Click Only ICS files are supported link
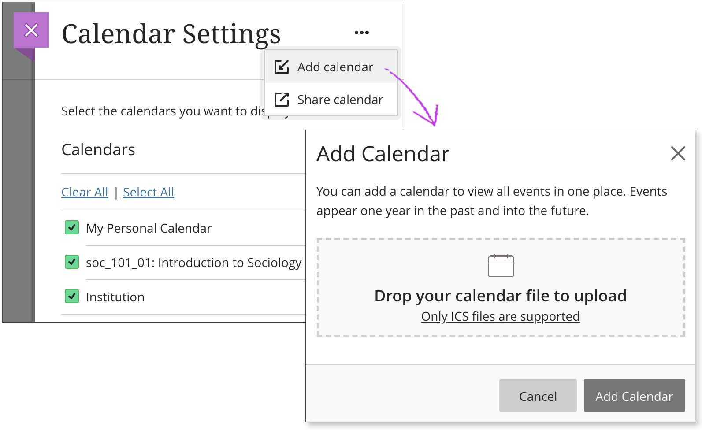Image resolution: width=702 pixels, height=430 pixels. [500, 316]
